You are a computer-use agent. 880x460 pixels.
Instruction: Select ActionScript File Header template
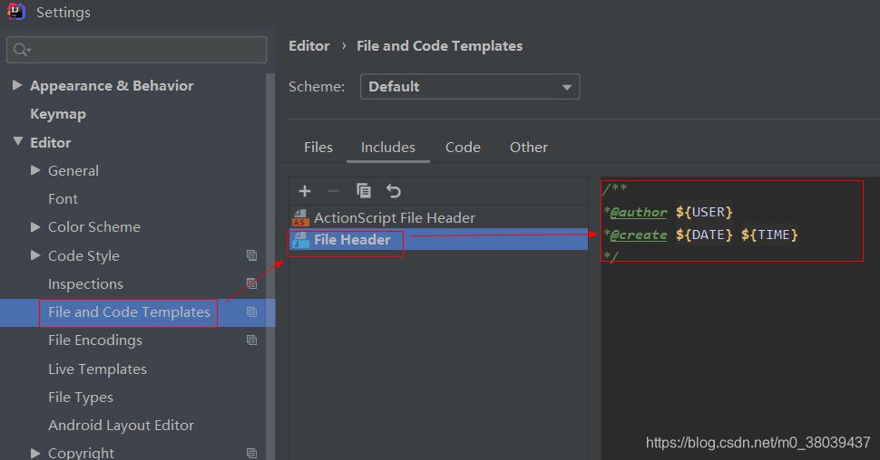click(x=438, y=217)
